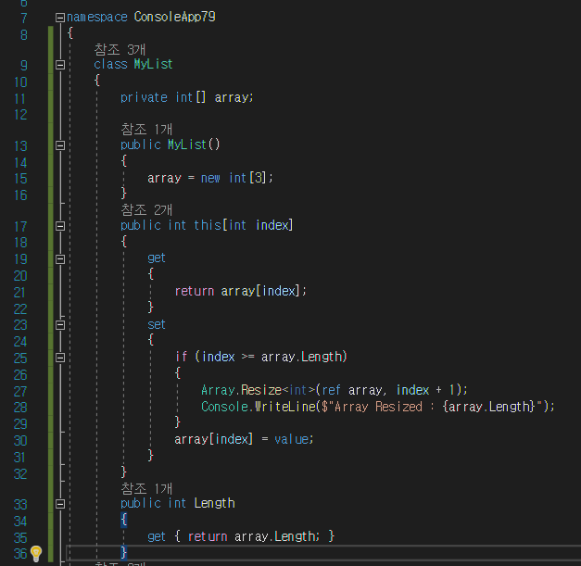Click line number 15 in the margin
The height and width of the screenshot is (566, 581).
coord(20,179)
